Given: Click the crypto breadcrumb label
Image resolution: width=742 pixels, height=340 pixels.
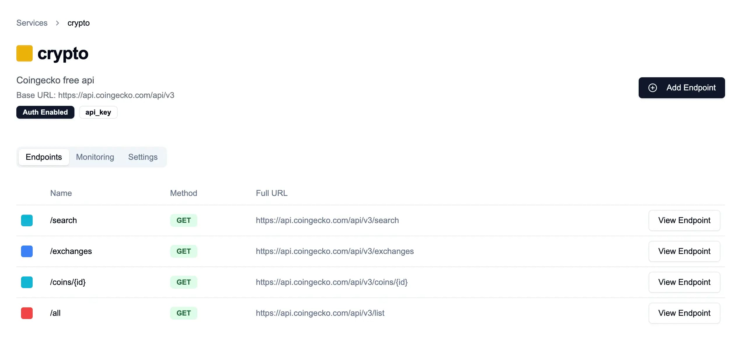Looking at the screenshot, I should (x=78, y=23).
